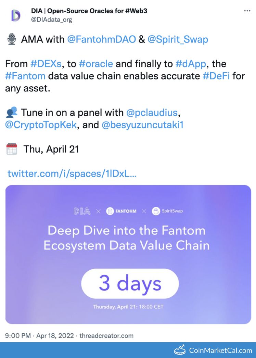Open the tweet's three-dot more menu
Screen dimensions: 256x358
(x=247, y=11)
